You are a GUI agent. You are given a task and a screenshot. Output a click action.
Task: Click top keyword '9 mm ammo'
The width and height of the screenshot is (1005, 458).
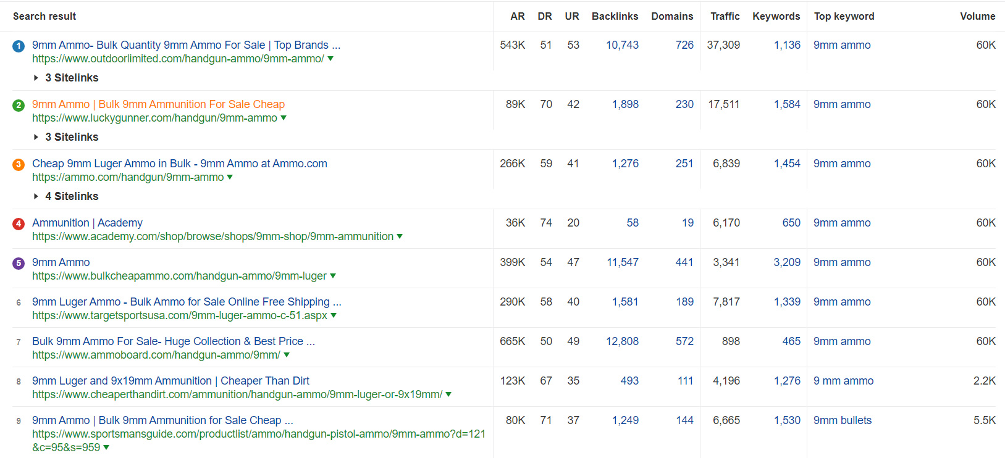coord(844,381)
